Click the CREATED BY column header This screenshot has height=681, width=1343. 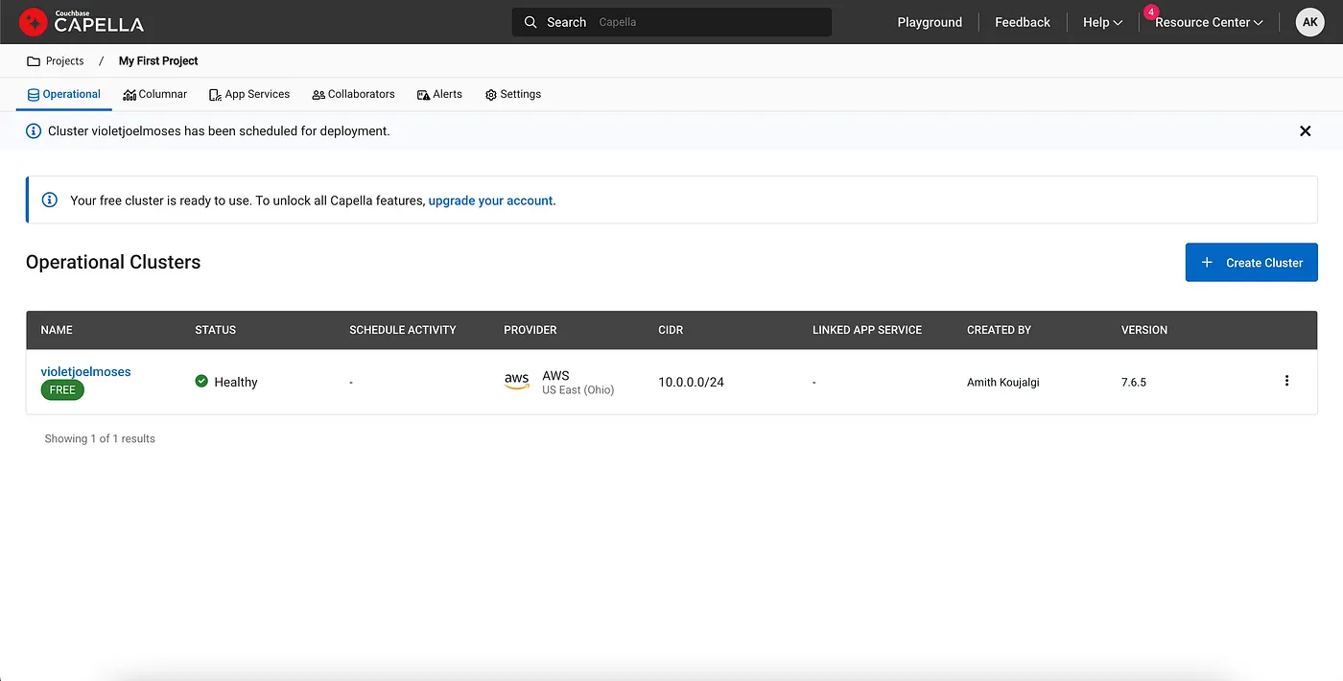point(999,330)
